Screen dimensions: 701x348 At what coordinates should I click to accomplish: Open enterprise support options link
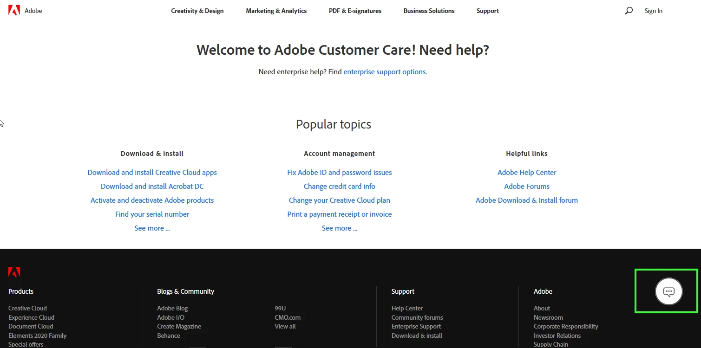(x=385, y=72)
